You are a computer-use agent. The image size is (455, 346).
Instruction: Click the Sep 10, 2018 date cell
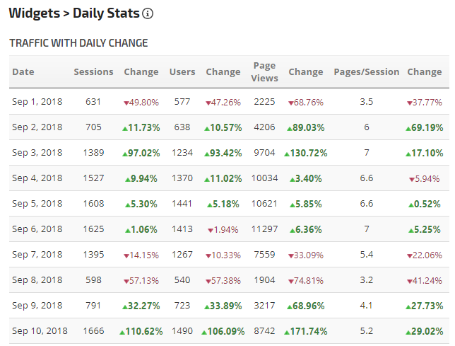[40, 331]
